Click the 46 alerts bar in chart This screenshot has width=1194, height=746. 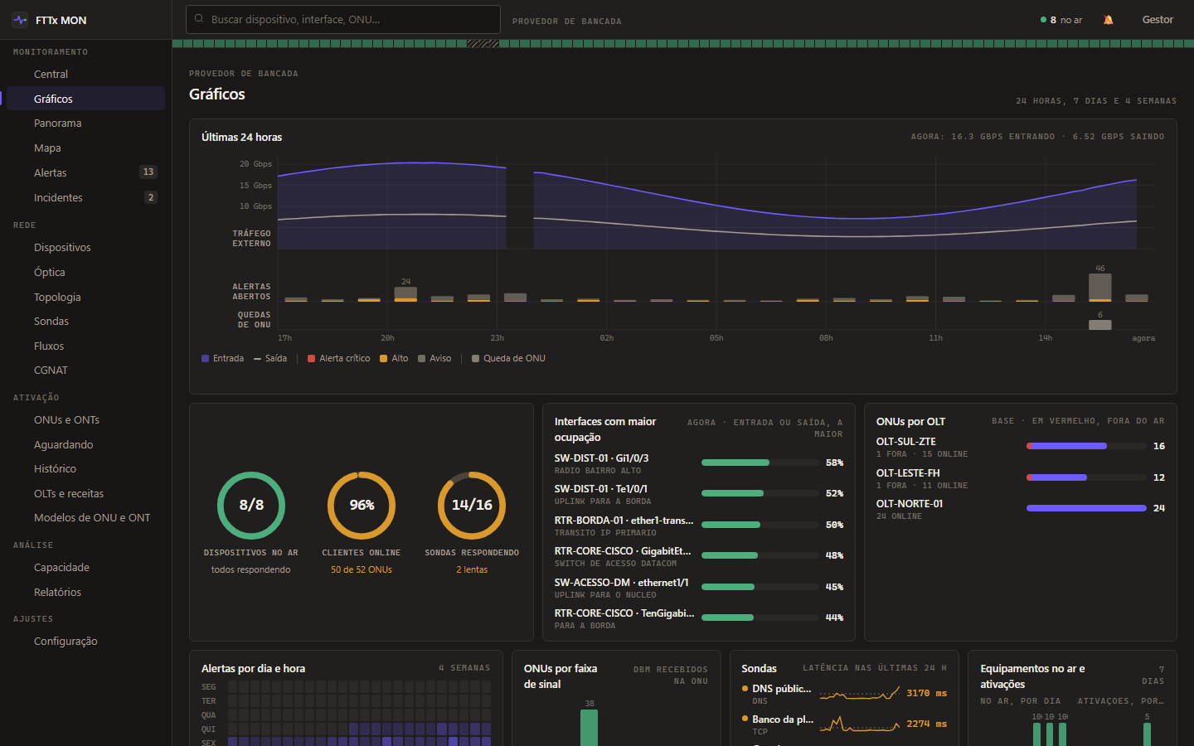(x=1099, y=287)
